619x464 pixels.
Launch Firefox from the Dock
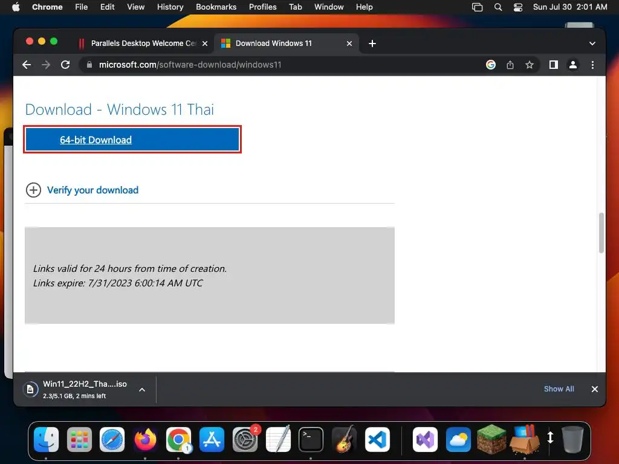pyautogui.click(x=145, y=440)
